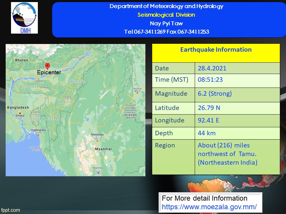This screenshot has width=286, height=214.
Task: Select the "Department of Meteorology and Hydrology" title
Action: pyautogui.click(x=166, y=6)
